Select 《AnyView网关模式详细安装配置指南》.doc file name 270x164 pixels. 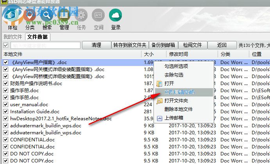(57, 70)
